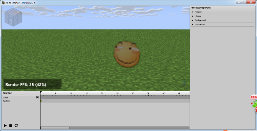The width and height of the screenshot is (257, 131).
Task: Select the smiley face ball in viewport
Action: click(x=127, y=54)
